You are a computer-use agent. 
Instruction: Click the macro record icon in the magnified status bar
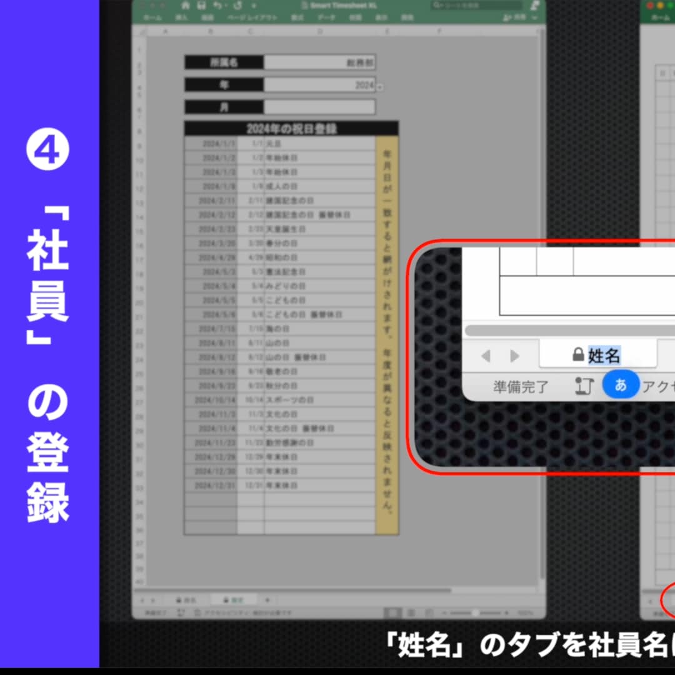tap(584, 386)
